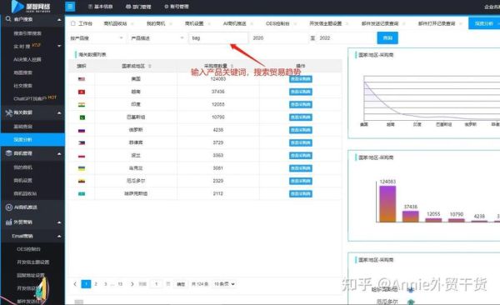Click the Kazakhstan flag icon

[82, 193]
